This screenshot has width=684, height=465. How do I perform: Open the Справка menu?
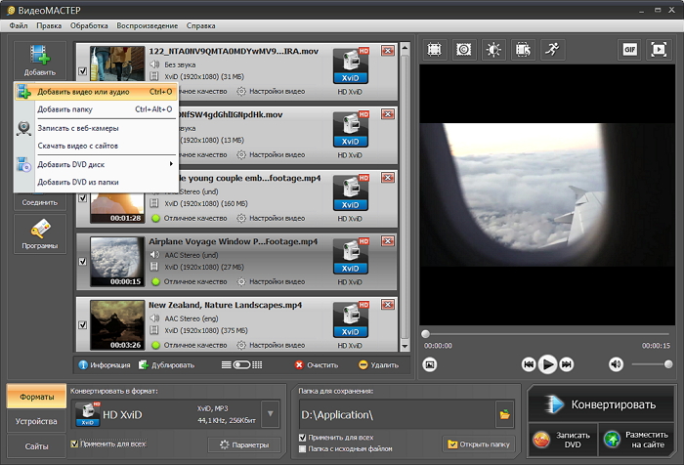click(x=200, y=25)
